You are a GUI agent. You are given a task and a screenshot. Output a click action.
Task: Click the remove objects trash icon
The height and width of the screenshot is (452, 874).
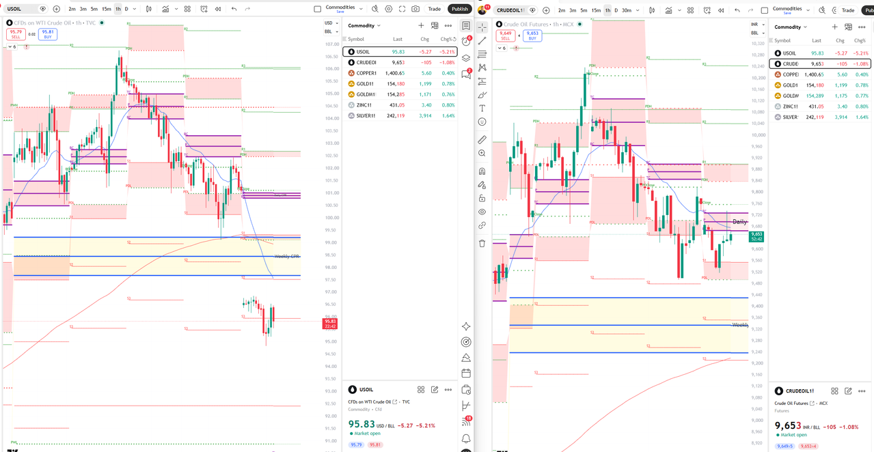[x=482, y=243]
